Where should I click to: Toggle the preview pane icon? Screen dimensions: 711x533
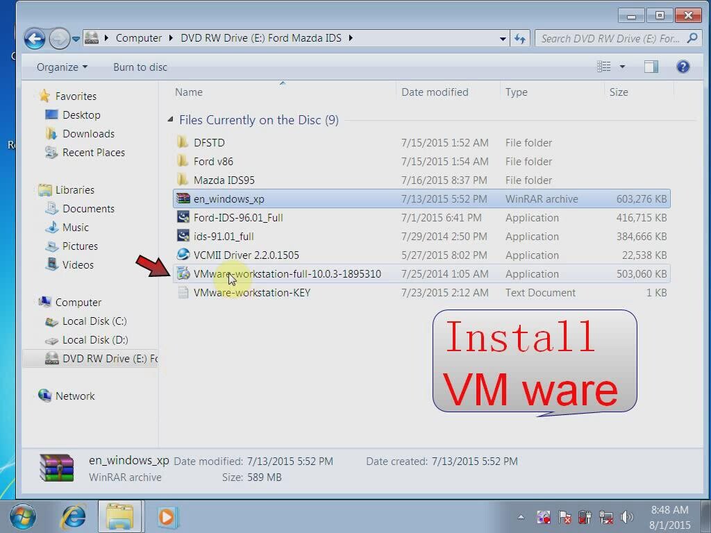[651, 67]
